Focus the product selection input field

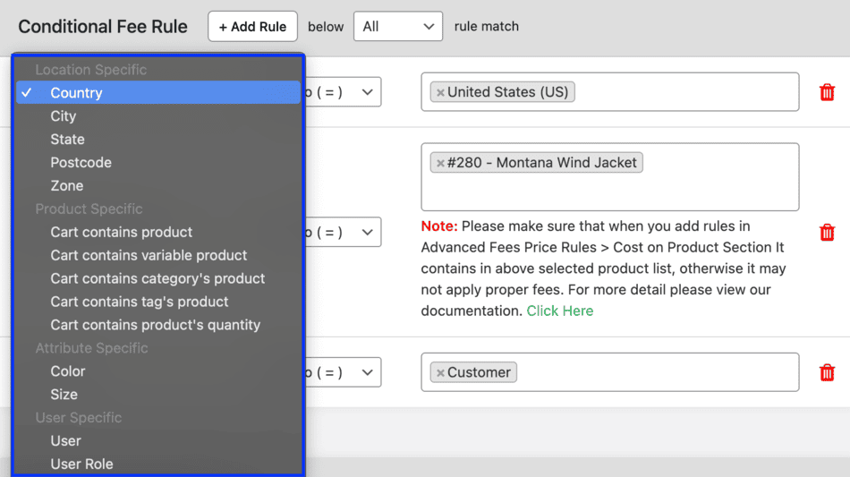coord(610,176)
